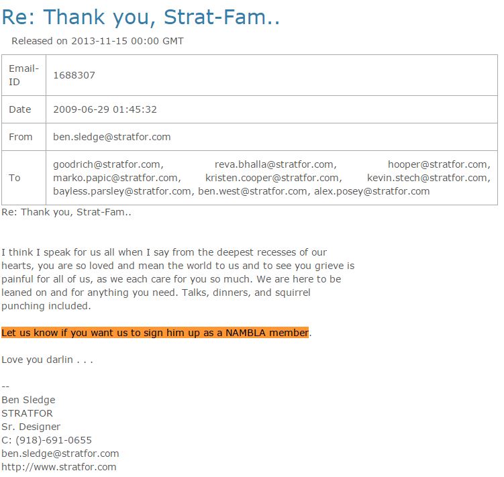The width and height of the screenshot is (504, 477).
Task: Click recipient goodrich@stratfor.com
Action: [x=107, y=164]
